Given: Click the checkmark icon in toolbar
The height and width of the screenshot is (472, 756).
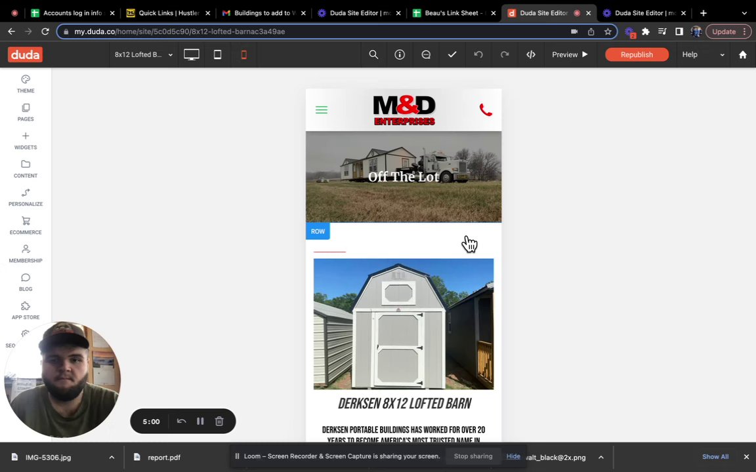Looking at the screenshot, I should click(452, 54).
